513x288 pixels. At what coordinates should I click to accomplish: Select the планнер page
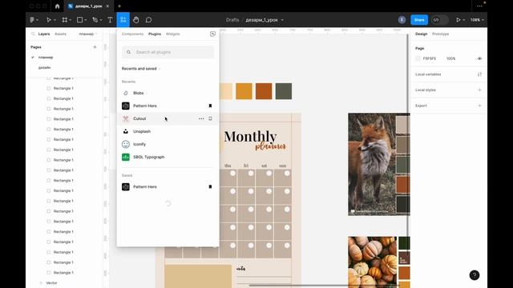click(46, 58)
